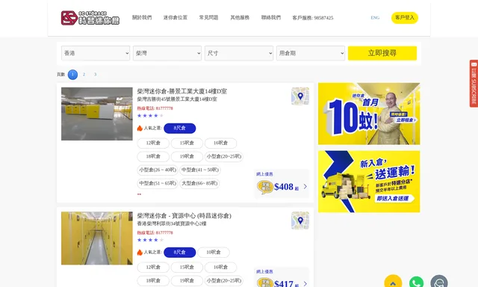Click address 香港柴灣利眾街34號寶源中心2樓
The image size is (478, 287).
[x=172, y=224]
